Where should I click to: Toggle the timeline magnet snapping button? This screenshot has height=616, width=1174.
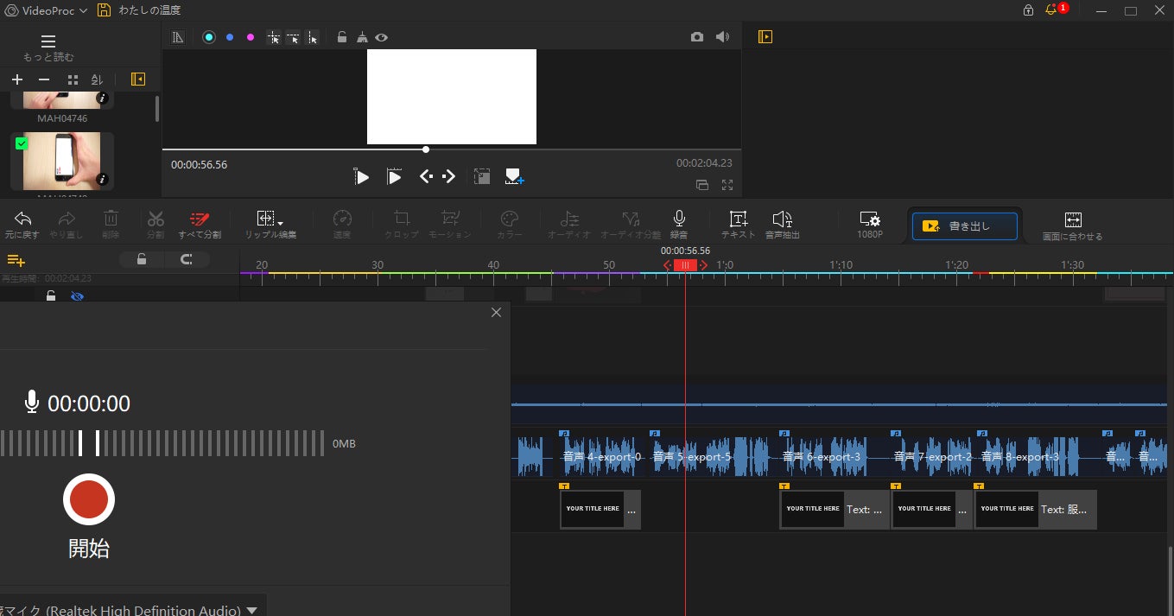pos(186,259)
